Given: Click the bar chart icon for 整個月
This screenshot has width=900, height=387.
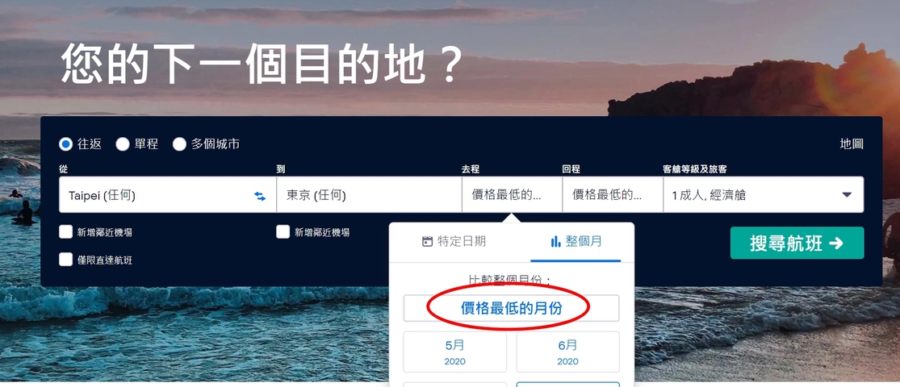Looking at the screenshot, I should point(555,241).
